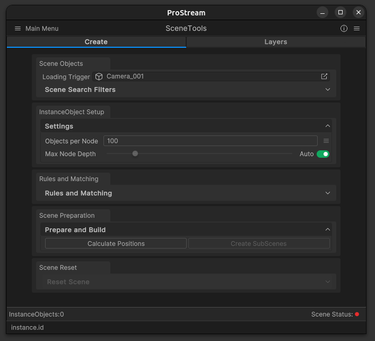The height and width of the screenshot is (341, 375).
Task: Open the options menu icon beside info
Action: click(356, 29)
